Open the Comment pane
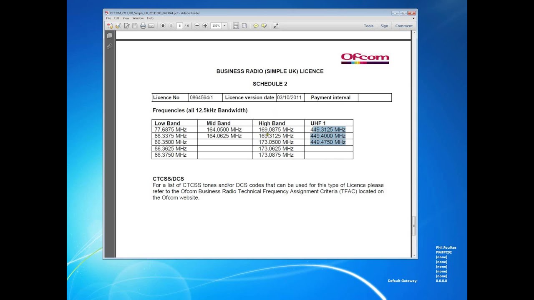Image resolution: width=534 pixels, height=300 pixels. click(x=404, y=26)
